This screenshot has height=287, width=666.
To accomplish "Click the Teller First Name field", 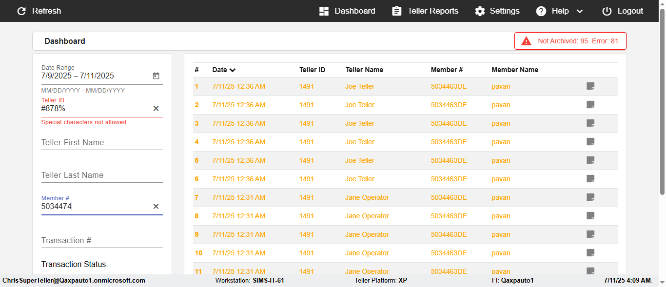I will [102, 142].
